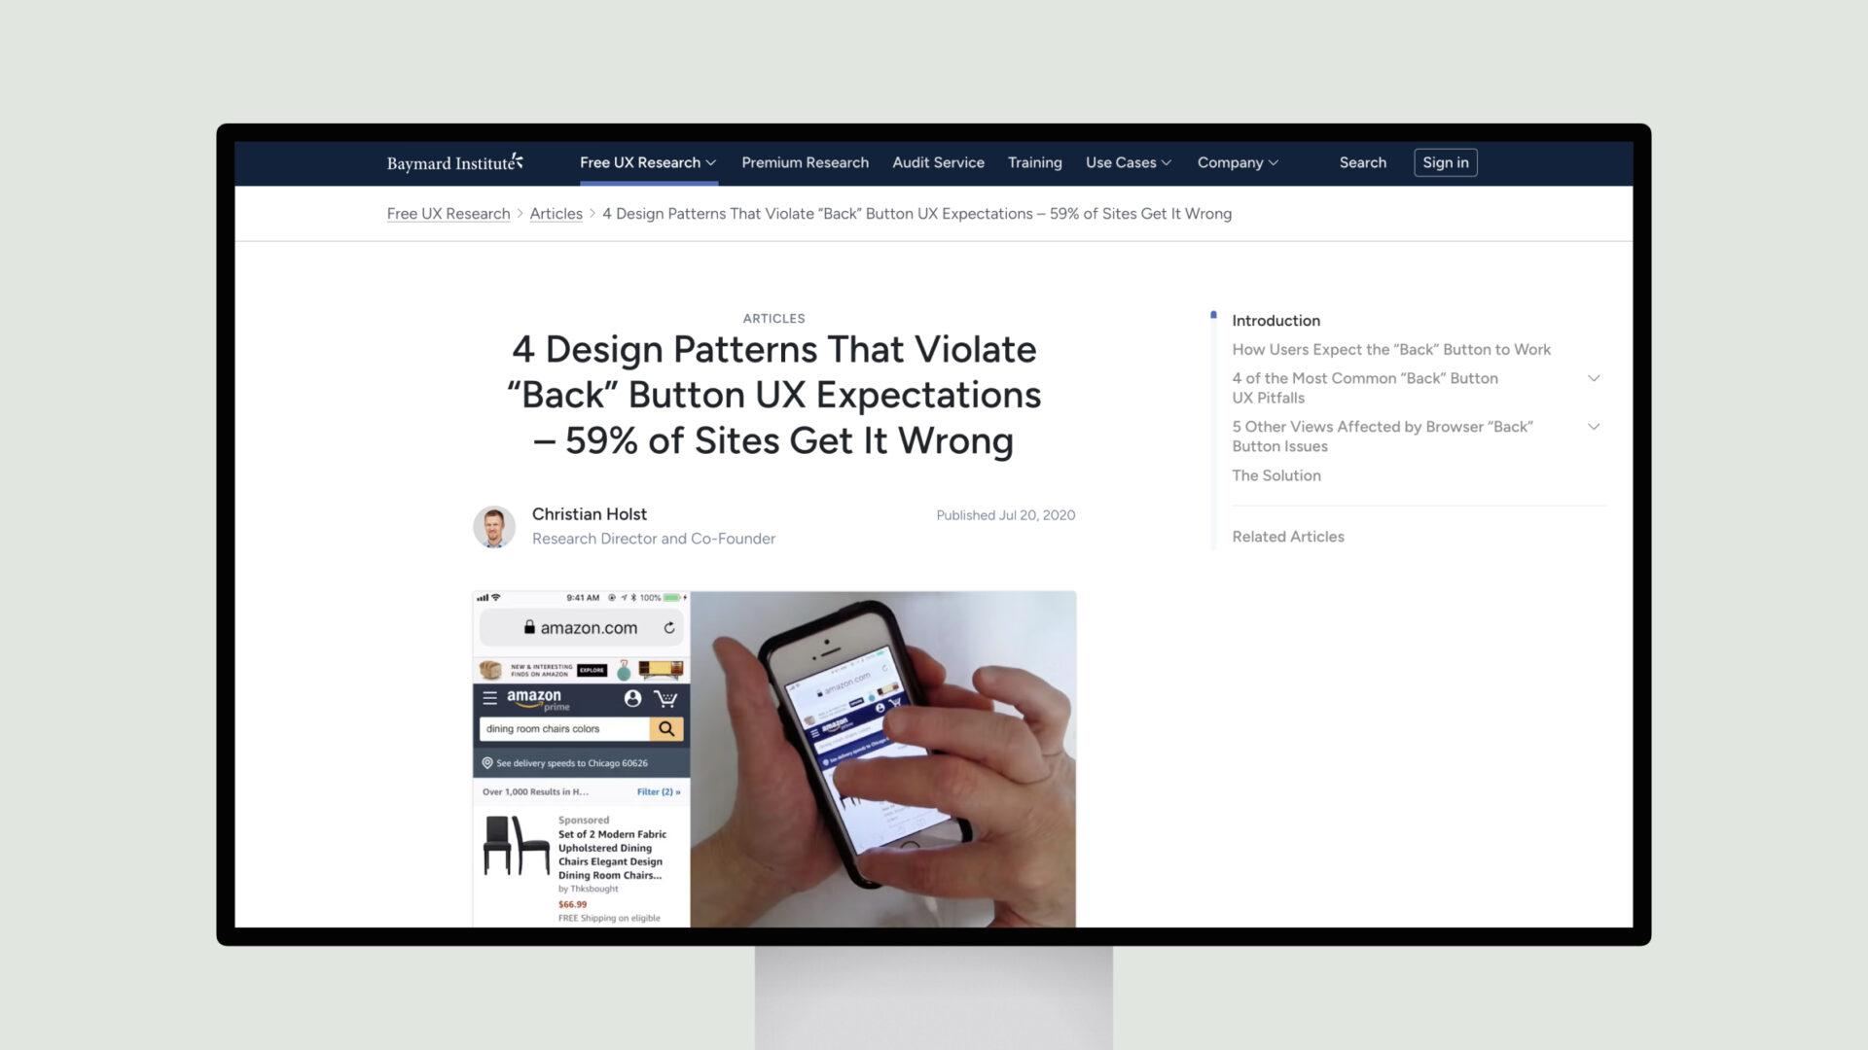Select the Premium Research menu item
1868x1050 pixels.
pyautogui.click(x=805, y=161)
